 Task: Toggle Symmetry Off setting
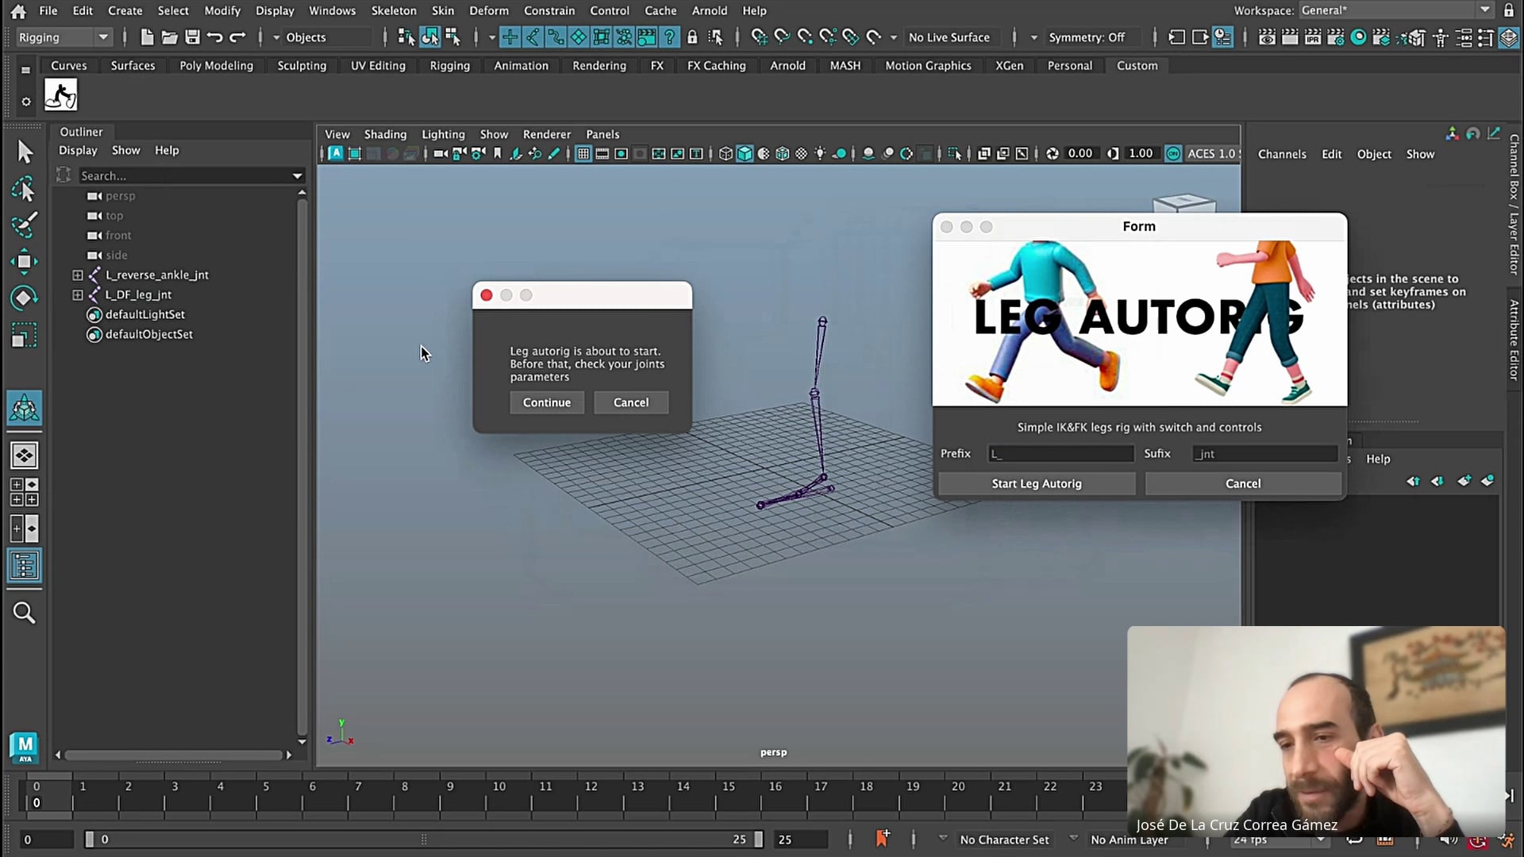click(1086, 37)
